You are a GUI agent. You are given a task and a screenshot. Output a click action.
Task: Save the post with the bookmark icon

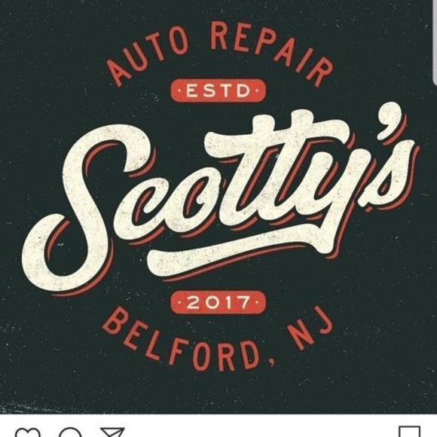409,432
